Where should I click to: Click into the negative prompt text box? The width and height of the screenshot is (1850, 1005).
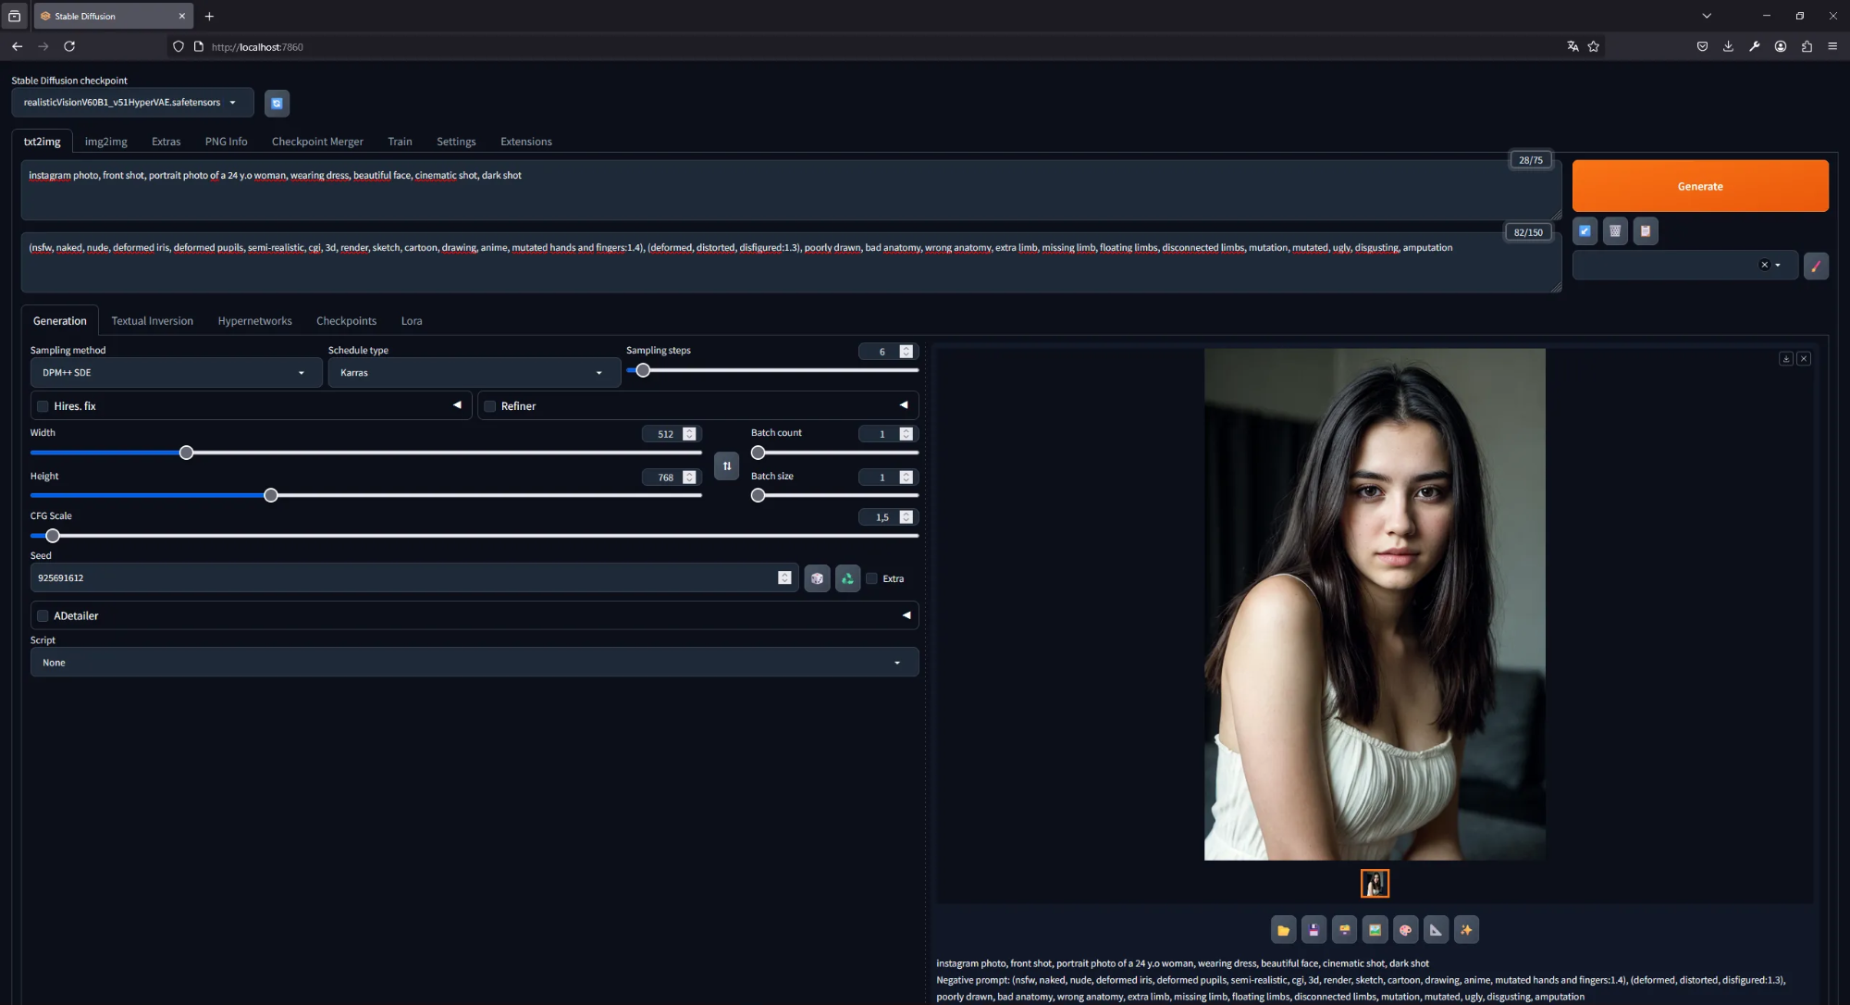click(x=791, y=263)
